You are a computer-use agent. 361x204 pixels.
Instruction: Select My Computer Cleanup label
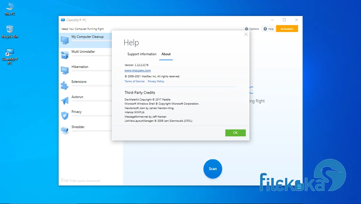click(x=88, y=37)
